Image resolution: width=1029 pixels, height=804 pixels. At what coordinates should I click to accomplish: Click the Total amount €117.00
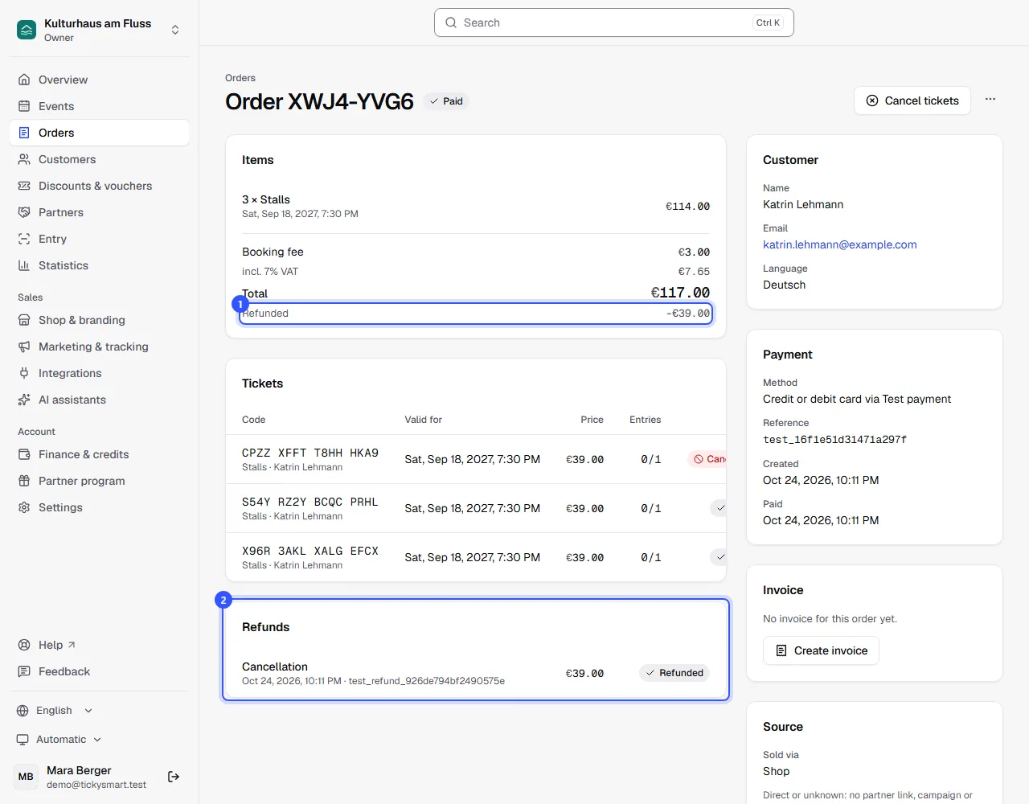point(680,293)
